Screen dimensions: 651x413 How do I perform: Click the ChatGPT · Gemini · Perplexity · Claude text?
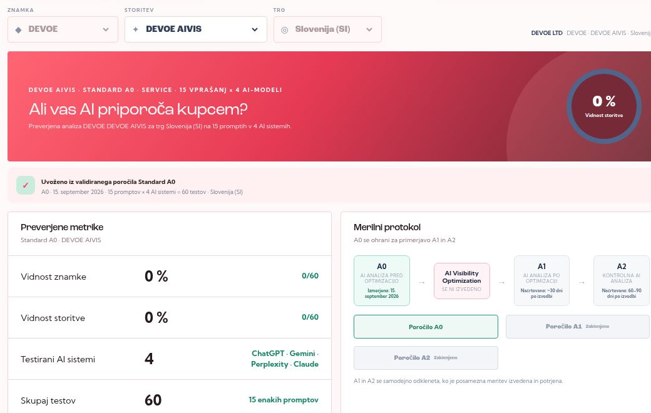pos(285,359)
